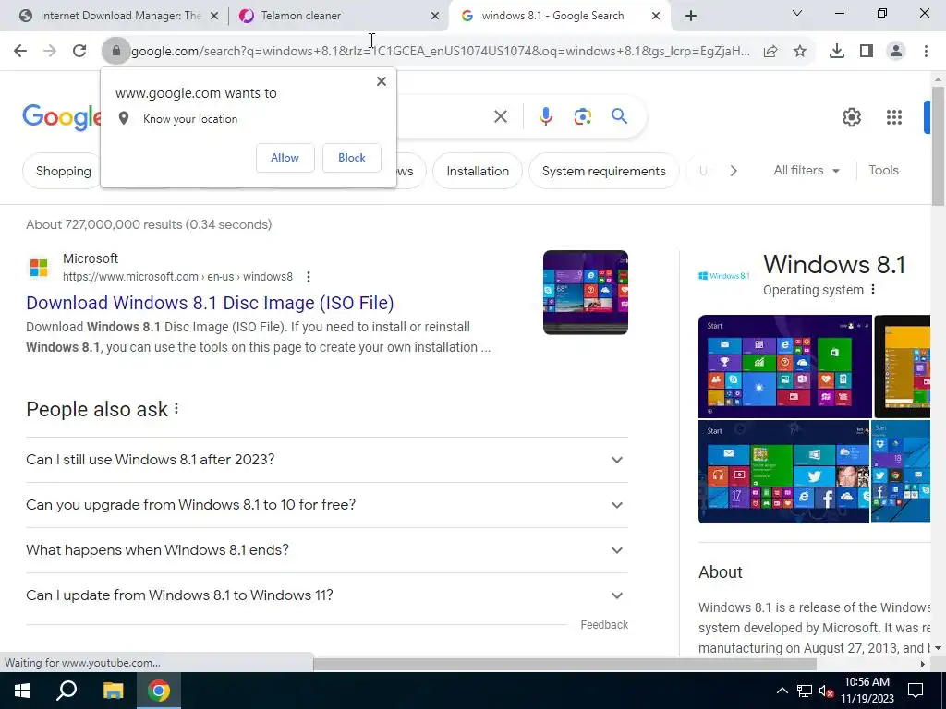Viewport: 946px width, 709px height.
Task: Open the Windows Start menu
Action: [22, 691]
